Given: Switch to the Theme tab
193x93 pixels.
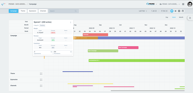Looking at the screenshot, I should (23, 11).
